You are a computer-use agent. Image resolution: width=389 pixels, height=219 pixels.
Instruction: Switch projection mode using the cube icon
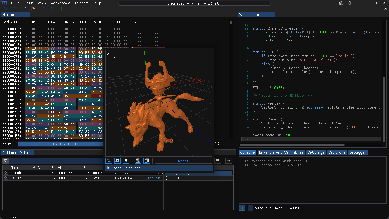[146, 161]
